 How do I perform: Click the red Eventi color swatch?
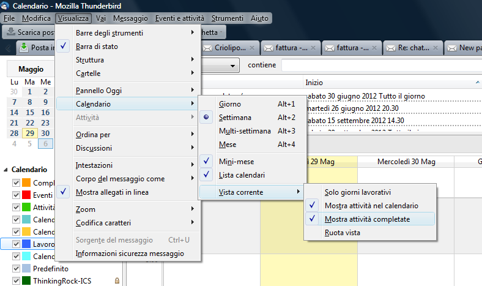26,195
